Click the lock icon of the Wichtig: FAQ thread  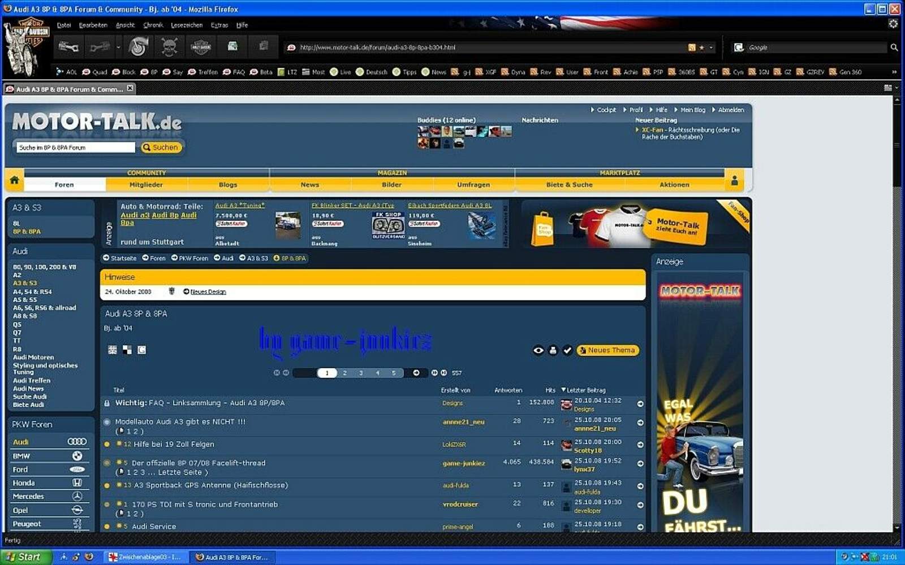pyautogui.click(x=107, y=403)
